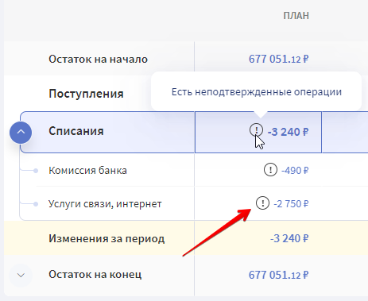Click the starting balance 677 051.12 ₽
The width and height of the screenshot is (368, 301).
pyautogui.click(x=278, y=59)
